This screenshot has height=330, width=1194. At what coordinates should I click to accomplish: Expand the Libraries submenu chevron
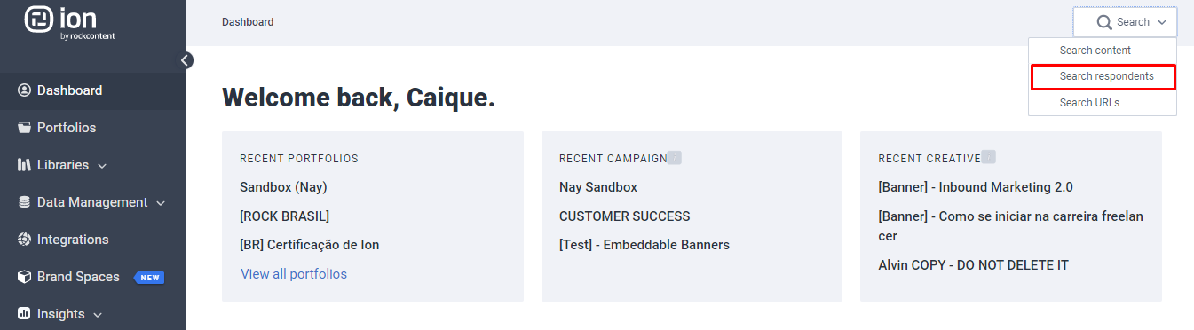(102, 166)
